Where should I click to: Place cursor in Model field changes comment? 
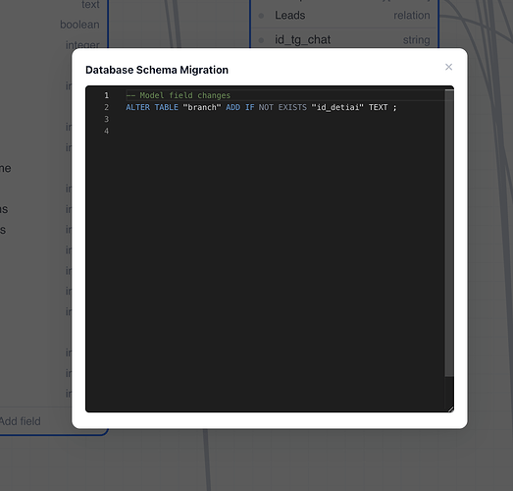point(179,95)
